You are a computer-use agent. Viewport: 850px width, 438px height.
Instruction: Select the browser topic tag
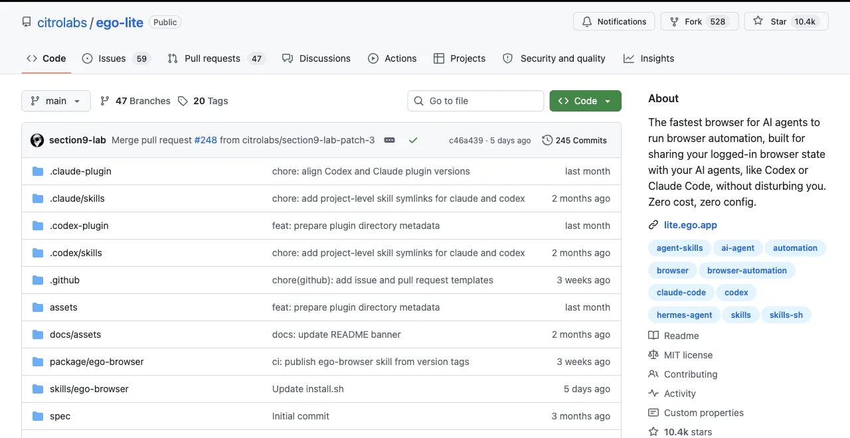click(x=673, y=270)
